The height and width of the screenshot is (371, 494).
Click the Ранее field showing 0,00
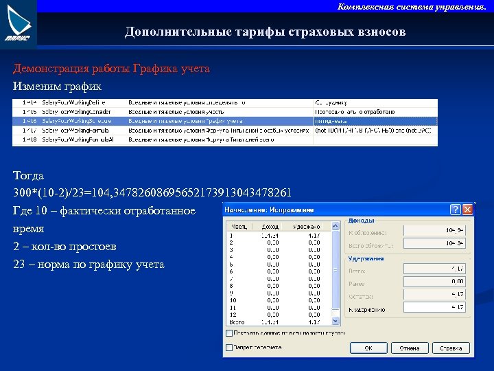[434, 282]
